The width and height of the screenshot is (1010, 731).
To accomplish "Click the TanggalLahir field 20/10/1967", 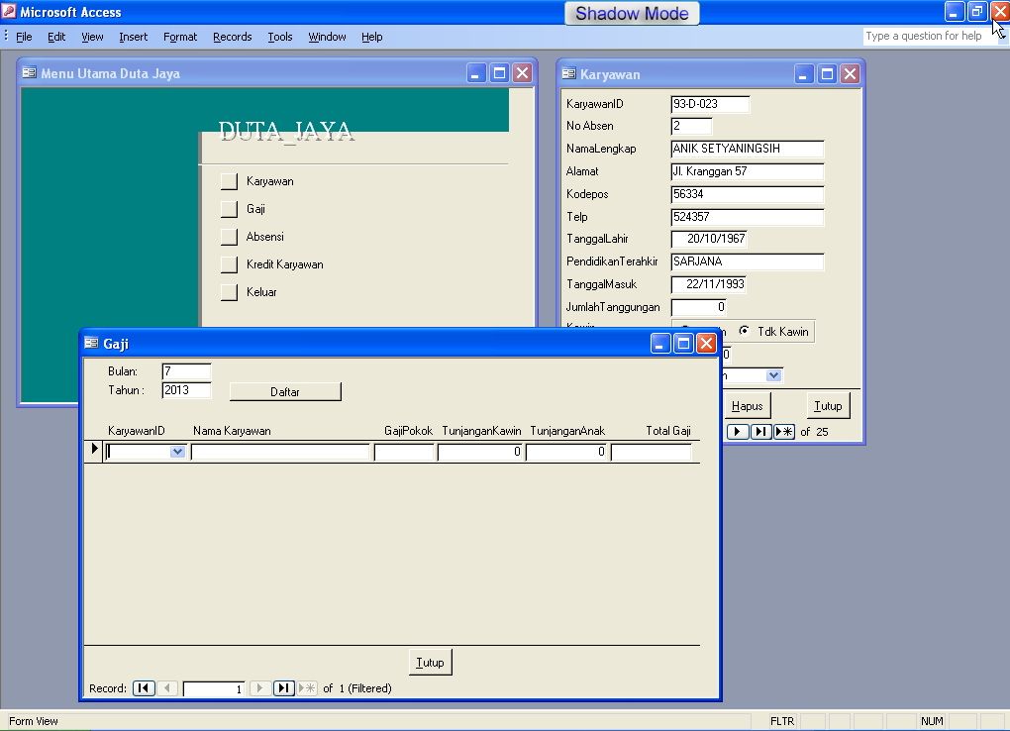I will point(709,239).
